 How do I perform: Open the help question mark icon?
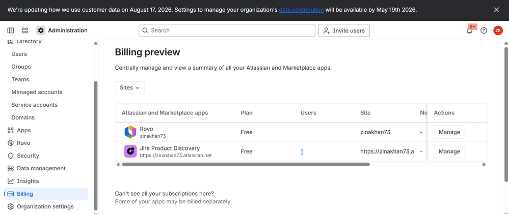click(x=484, y=30)
